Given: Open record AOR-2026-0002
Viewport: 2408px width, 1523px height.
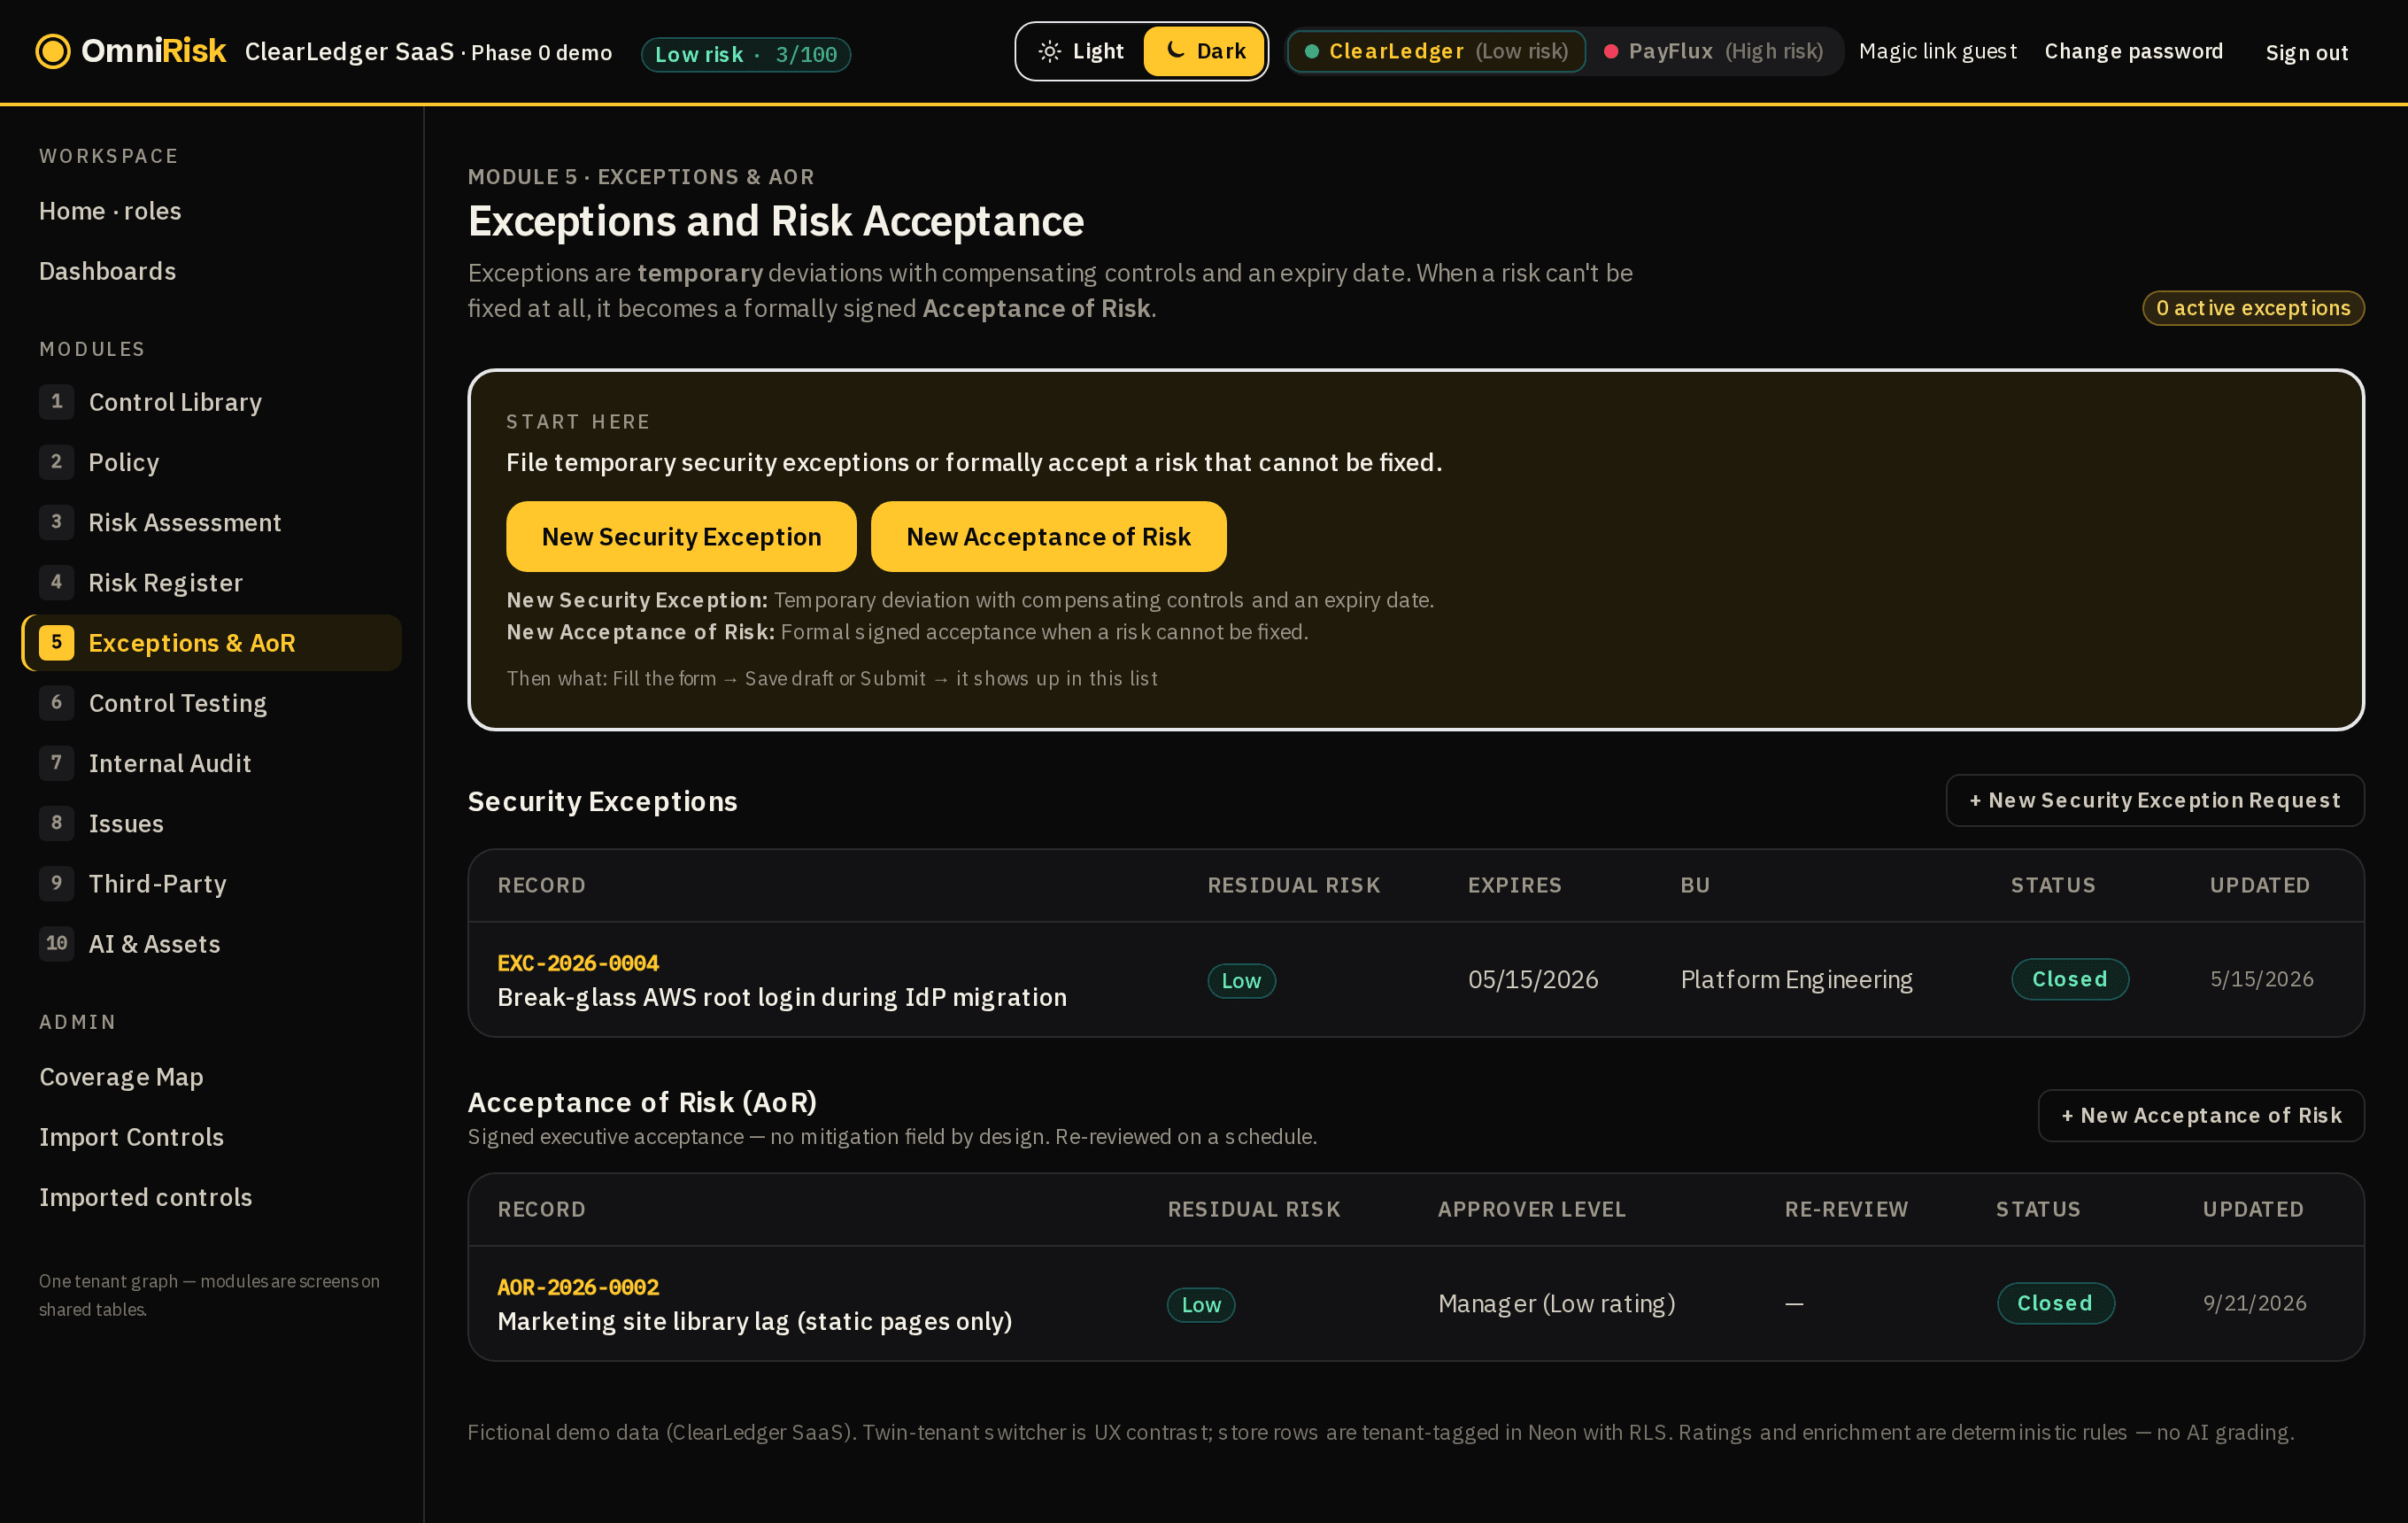Looking at the screenshot, I should click(x=578, y=1287).
